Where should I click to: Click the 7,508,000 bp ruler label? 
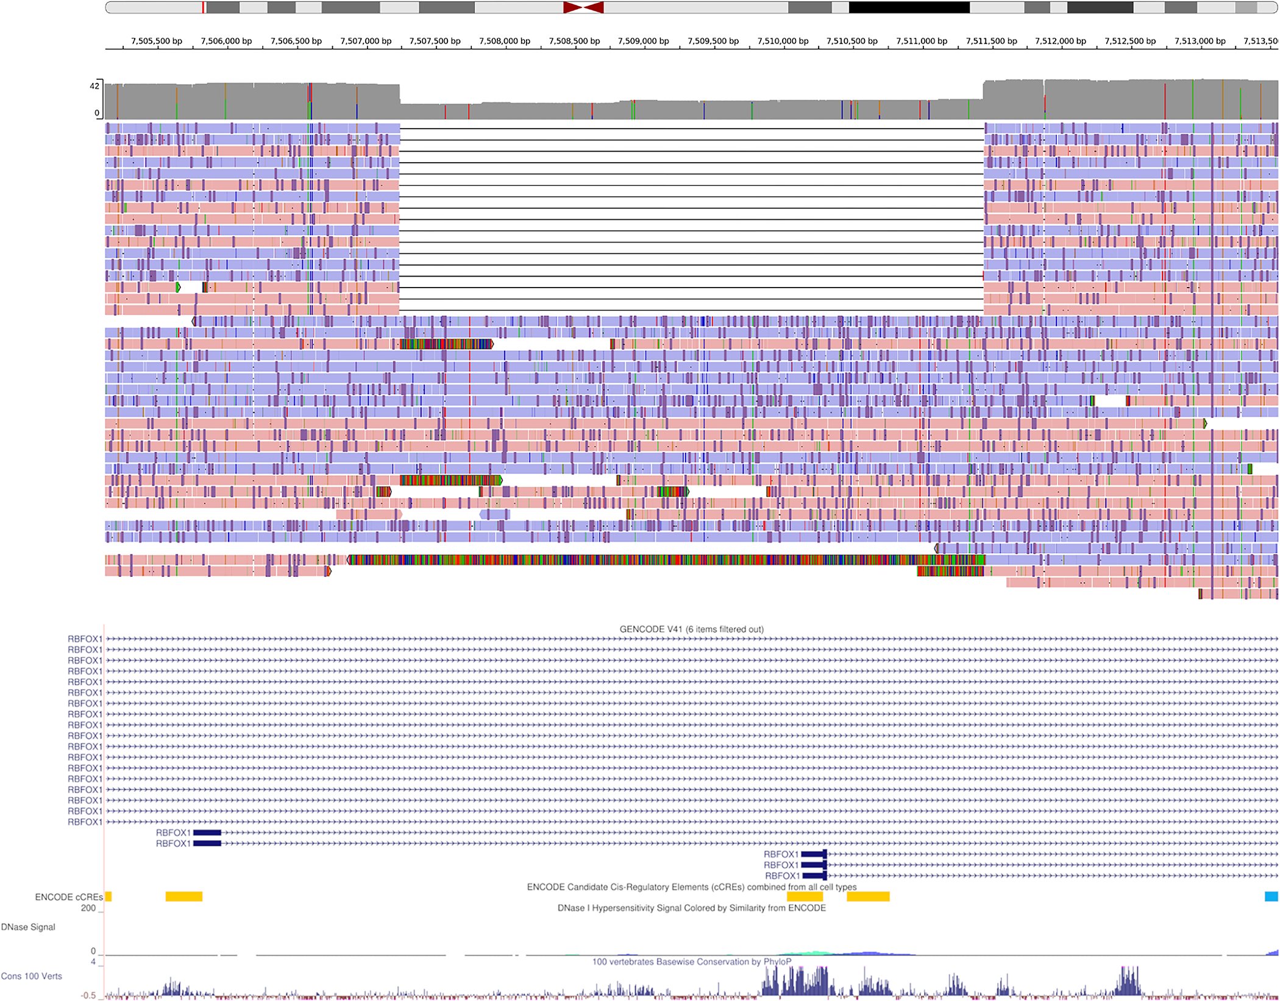point(505,41)
